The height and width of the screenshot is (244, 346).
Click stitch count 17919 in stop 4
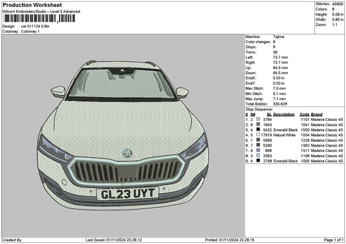click(x=266, y=135)
